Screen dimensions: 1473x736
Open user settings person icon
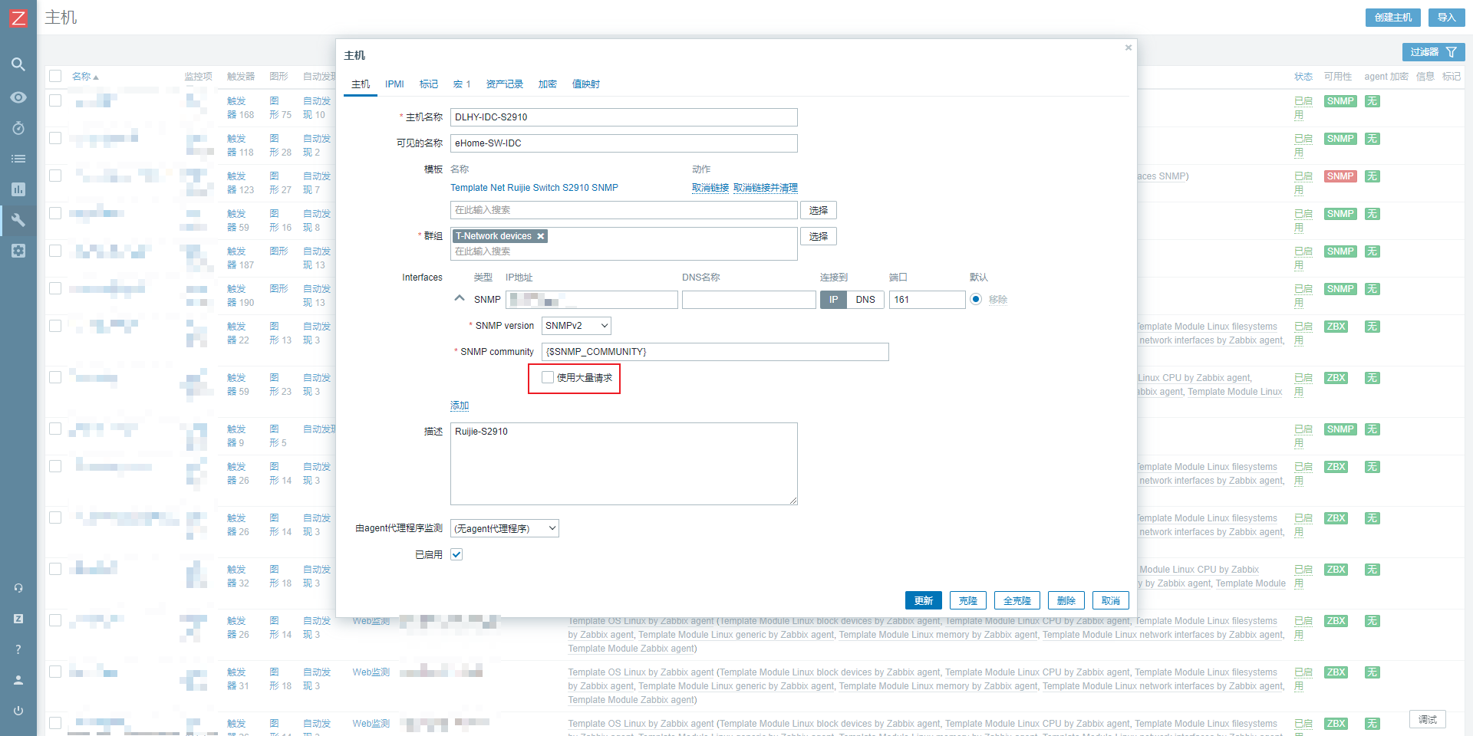pyautogui.click(x=18, y=680)
